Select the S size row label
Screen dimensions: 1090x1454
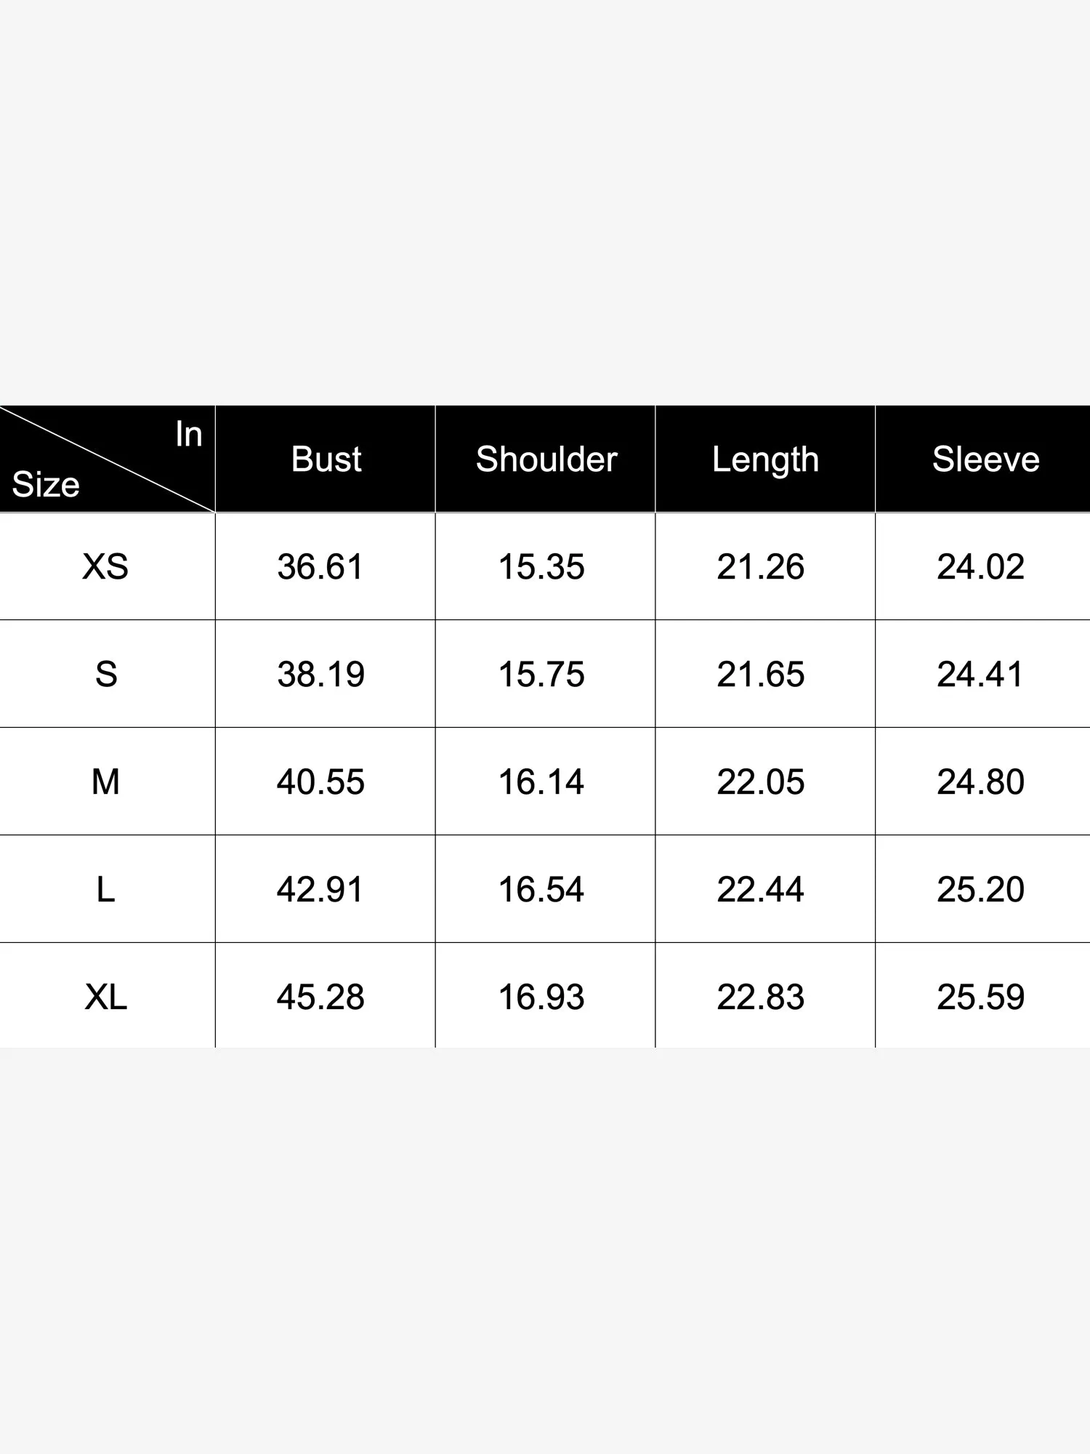pos(106,675)
